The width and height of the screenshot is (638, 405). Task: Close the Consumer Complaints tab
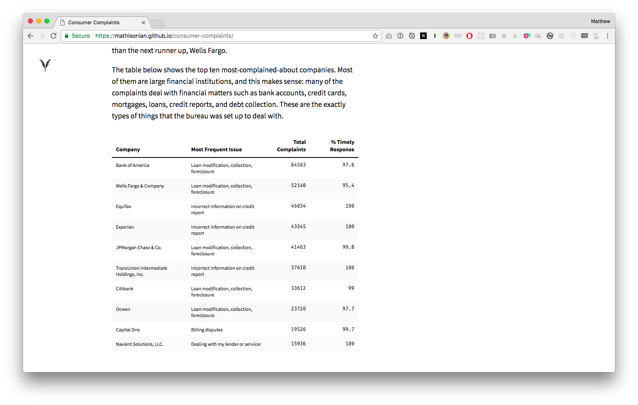tap(143, 23)
